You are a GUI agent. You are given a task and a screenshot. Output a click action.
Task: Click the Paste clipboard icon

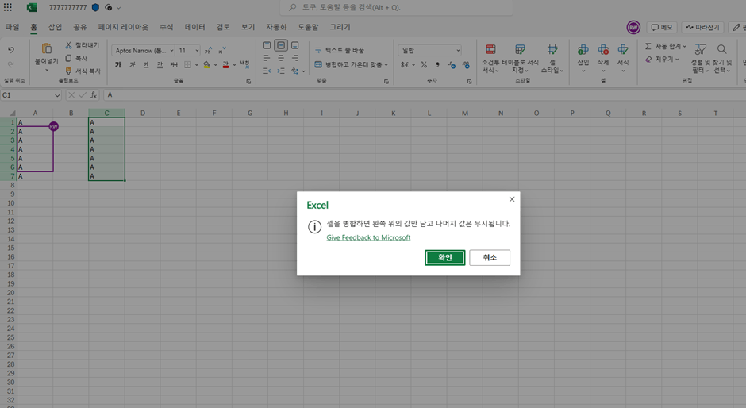(47, 48)
